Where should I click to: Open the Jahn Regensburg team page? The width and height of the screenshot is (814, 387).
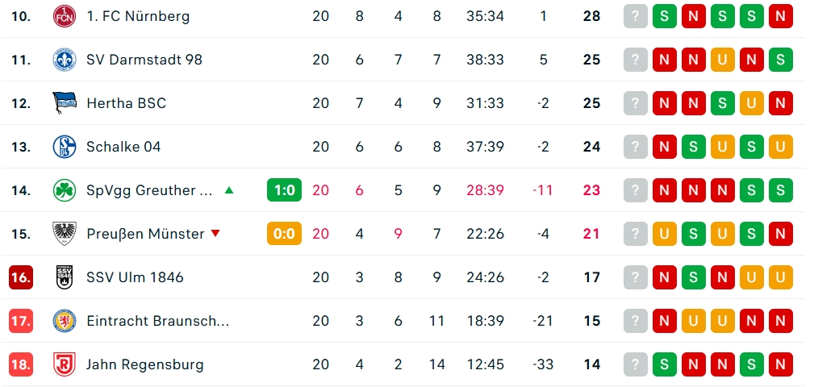coord(144,364)
